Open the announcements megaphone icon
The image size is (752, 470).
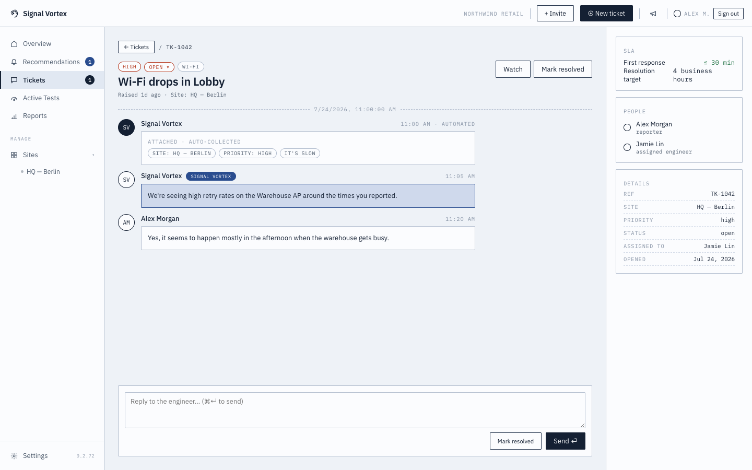coord(653,14)
